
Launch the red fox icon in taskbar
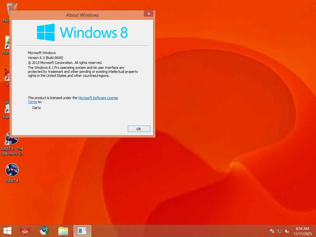point(25,231)
